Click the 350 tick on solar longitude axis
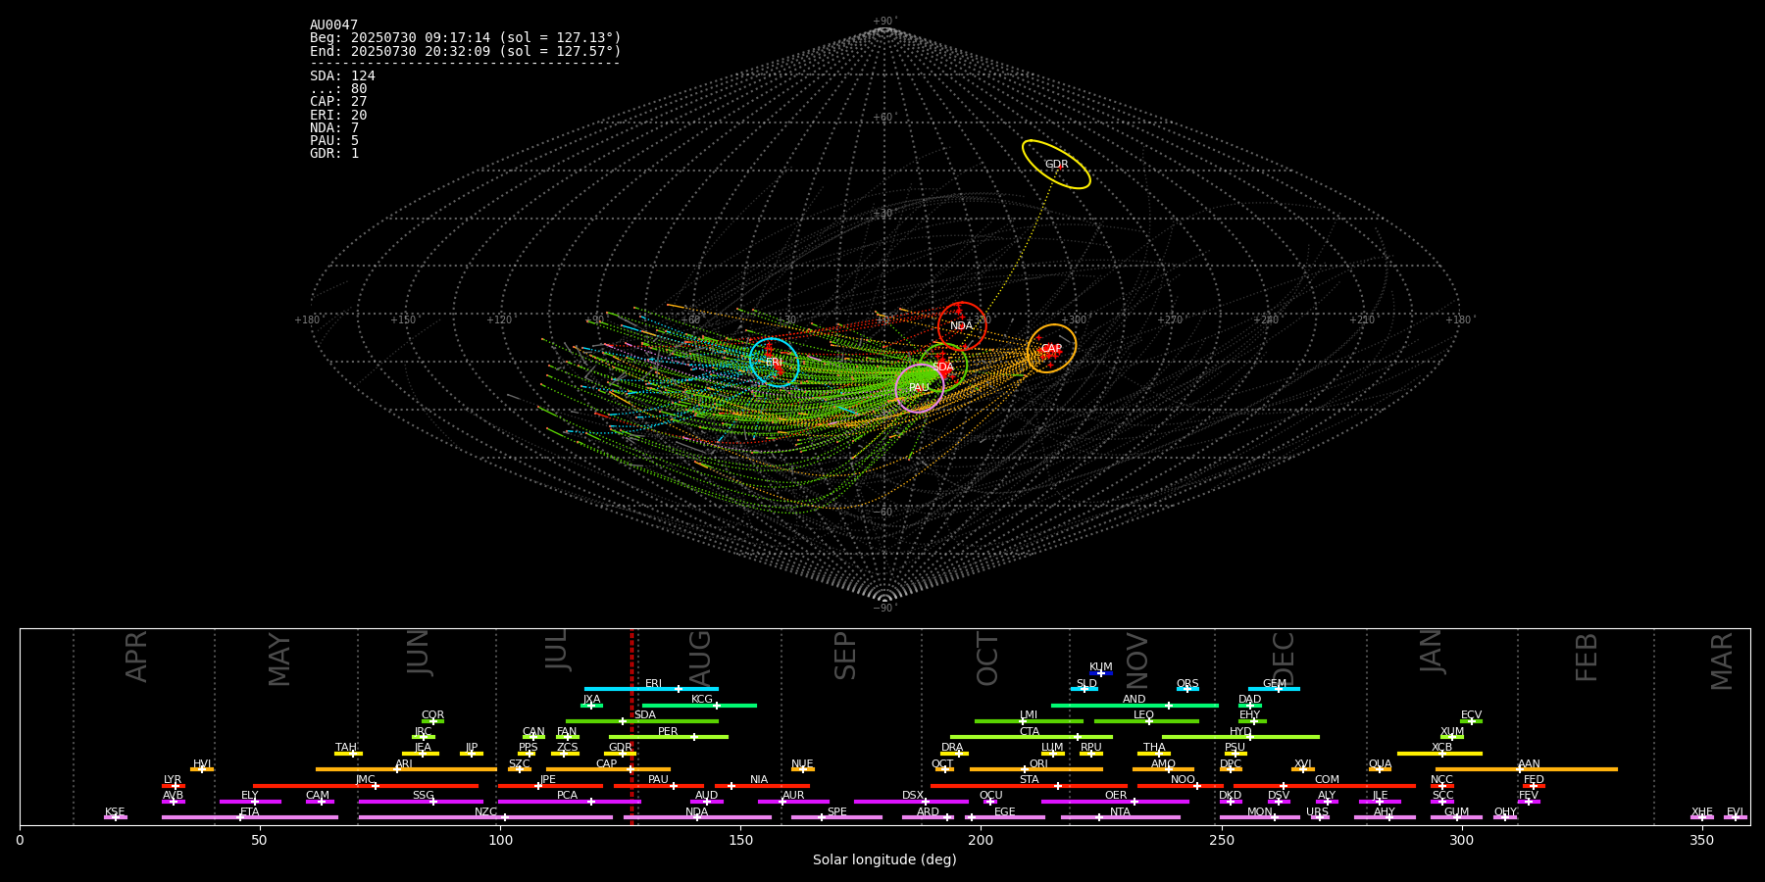Viewport: 1765px width, 882px height. (1701, 840)
